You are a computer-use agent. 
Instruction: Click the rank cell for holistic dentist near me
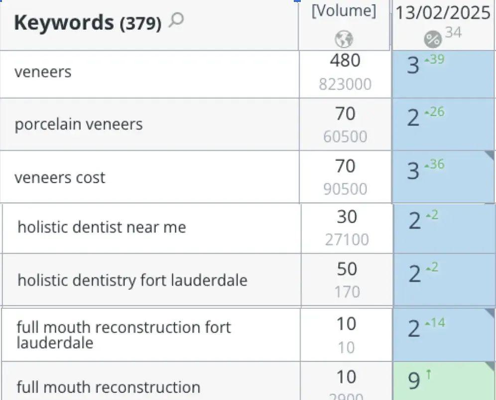(x=444, y=228)
